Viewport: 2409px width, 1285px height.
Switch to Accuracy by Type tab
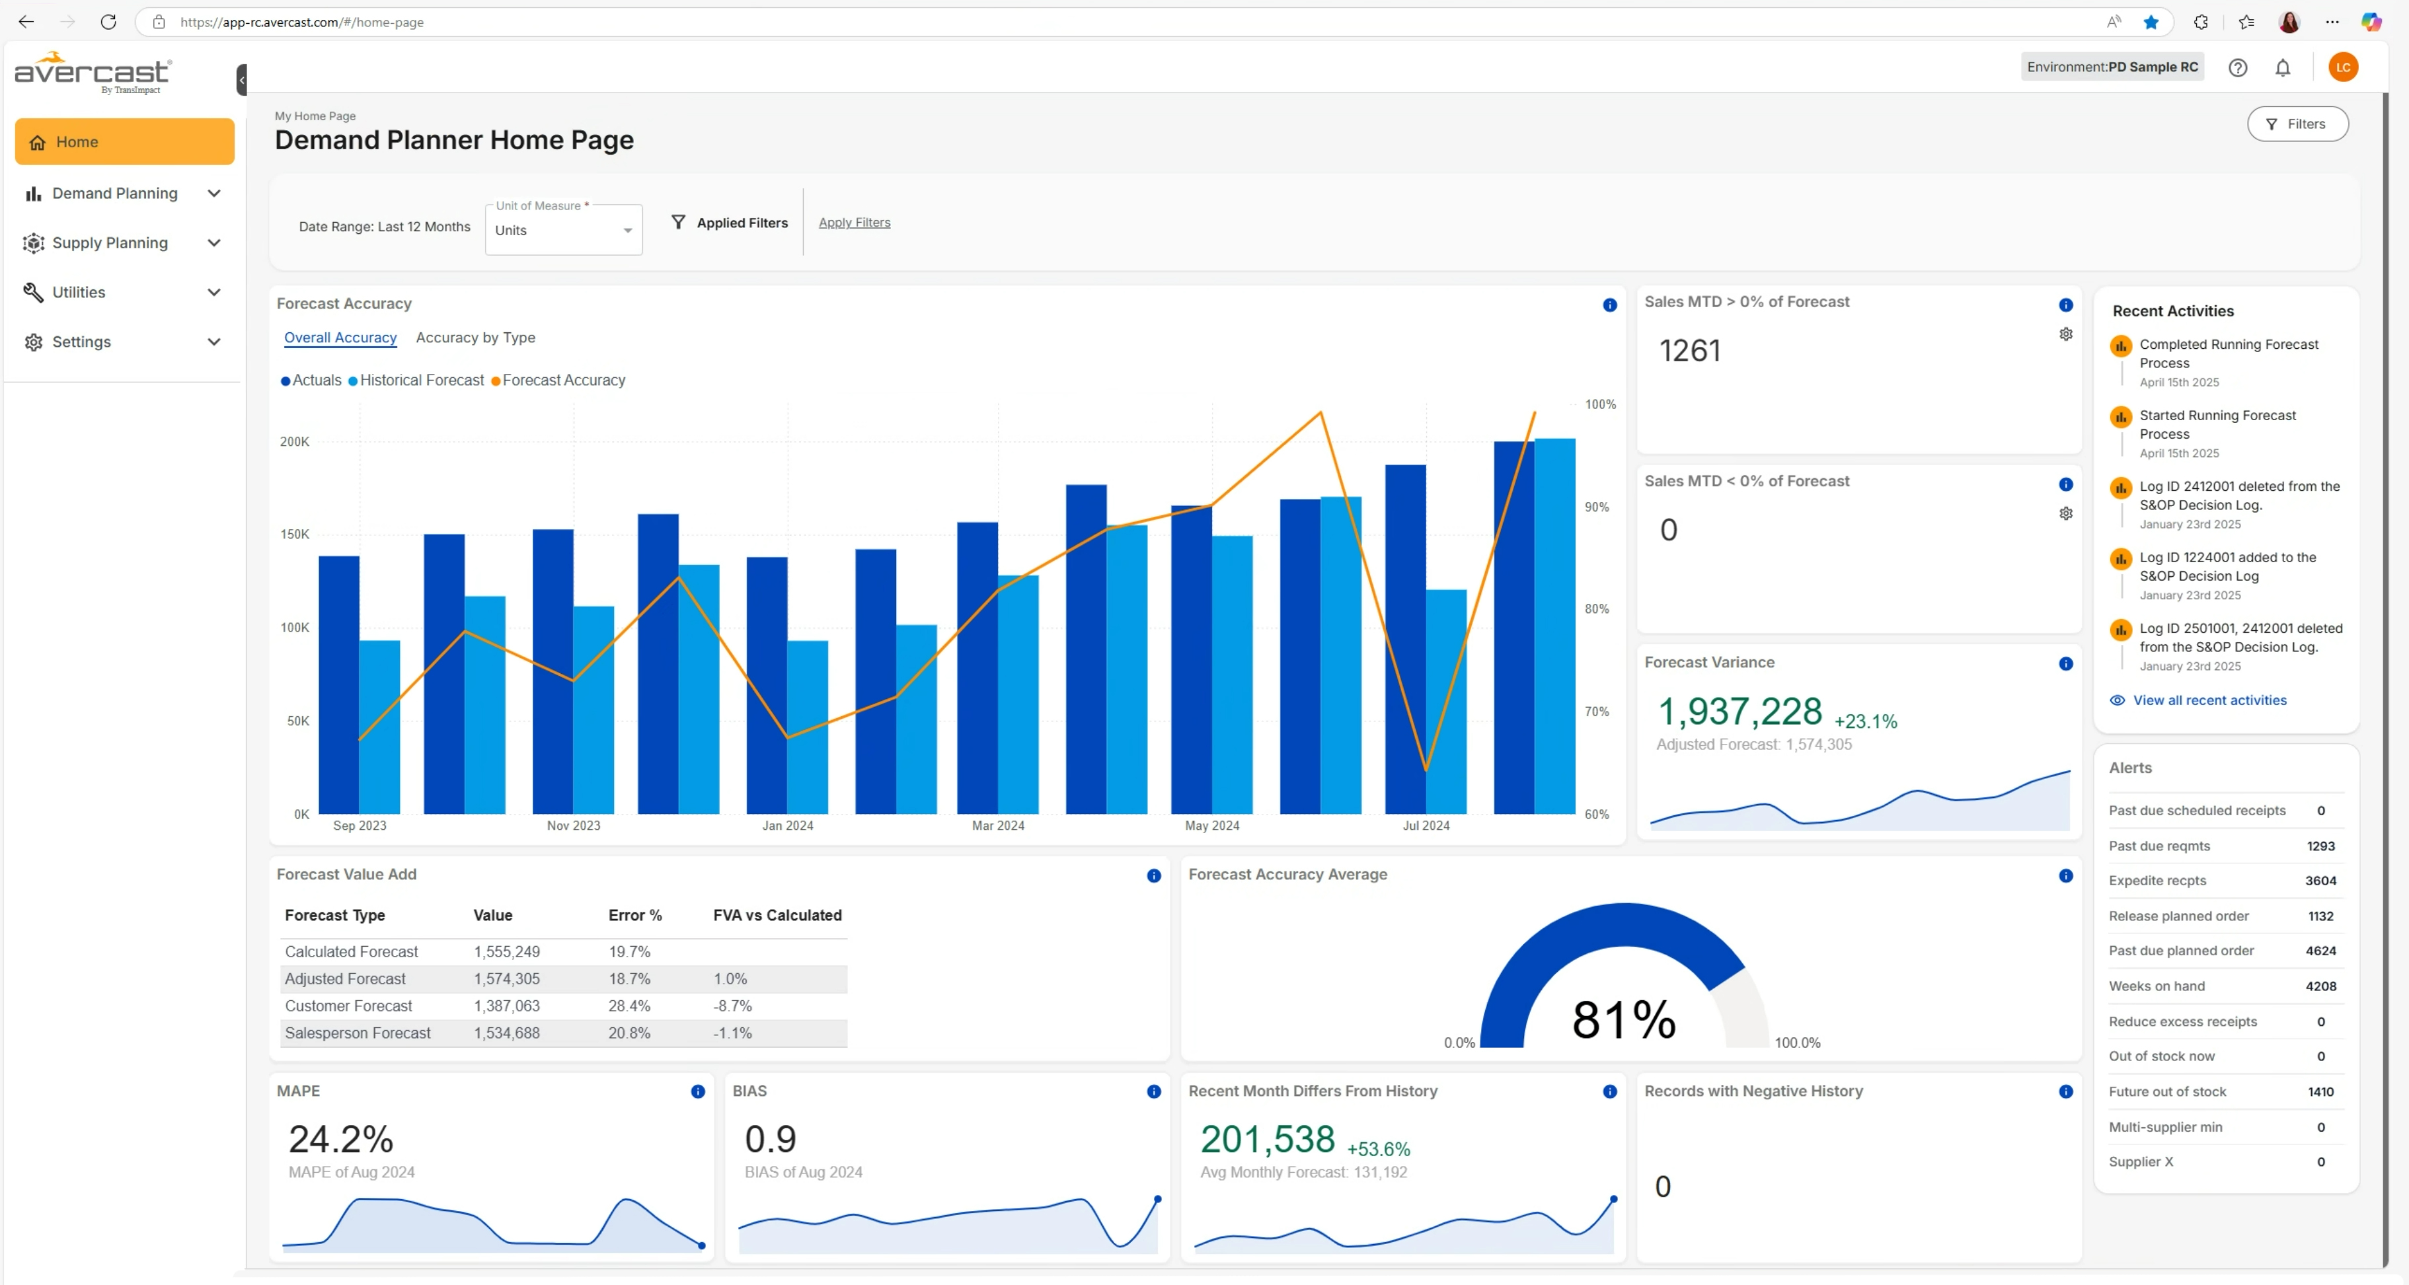(475, 338)
